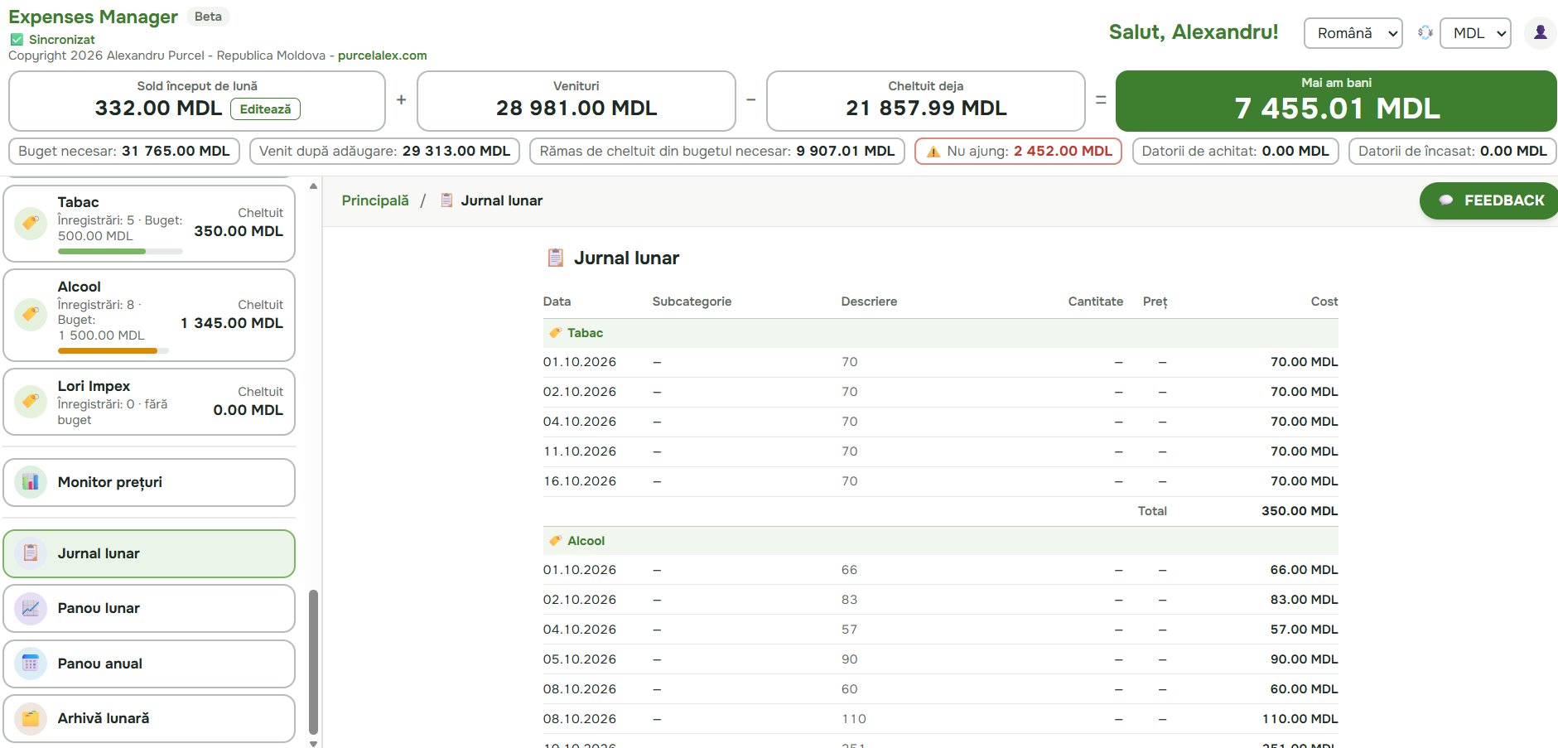Click the Monitor prețuri chart icon
Screen dimensions: 1558x748
point(31,482)
